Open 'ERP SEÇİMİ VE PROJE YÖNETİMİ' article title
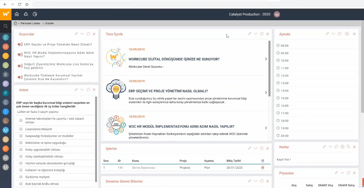 point(168,91)
